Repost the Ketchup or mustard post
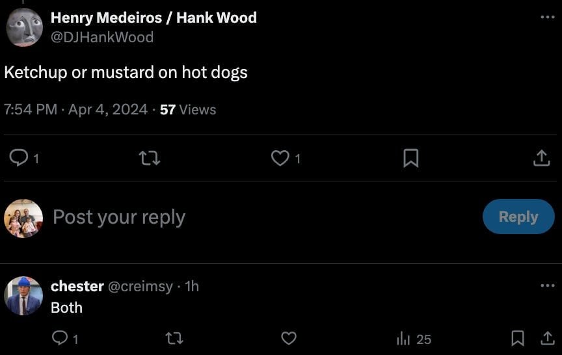 (x=150, y=158)
